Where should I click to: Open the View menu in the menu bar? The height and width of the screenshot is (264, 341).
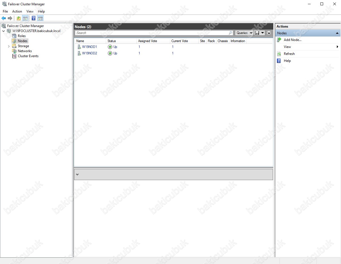click(30, 11)
